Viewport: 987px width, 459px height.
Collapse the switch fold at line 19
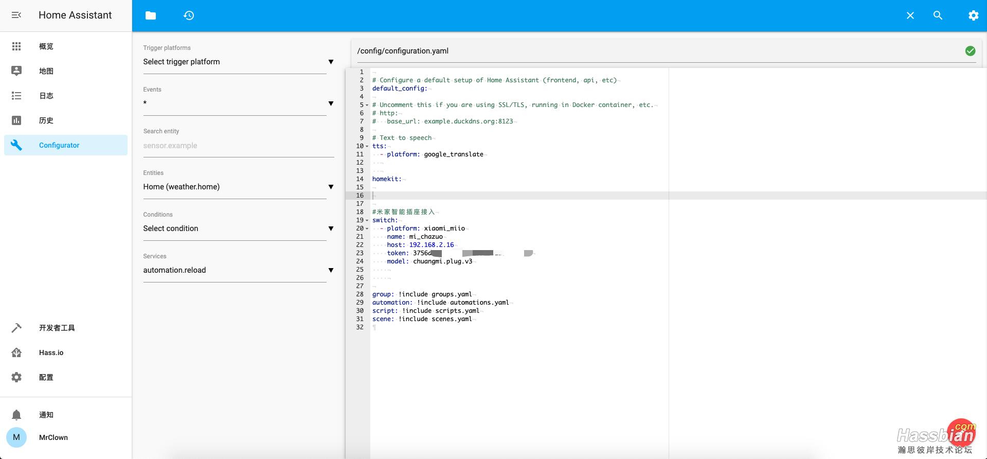(x=367, y=220)
